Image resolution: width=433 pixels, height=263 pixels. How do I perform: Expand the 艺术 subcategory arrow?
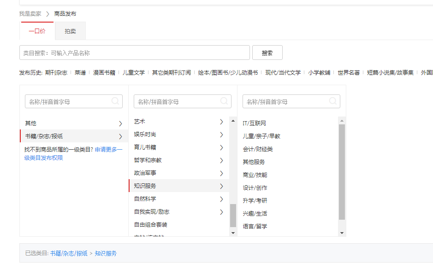(x=221, y=122)
